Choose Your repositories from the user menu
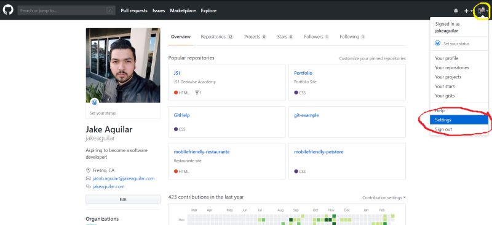Viewport: 492px width, 225px height. (x=452, y=67)
